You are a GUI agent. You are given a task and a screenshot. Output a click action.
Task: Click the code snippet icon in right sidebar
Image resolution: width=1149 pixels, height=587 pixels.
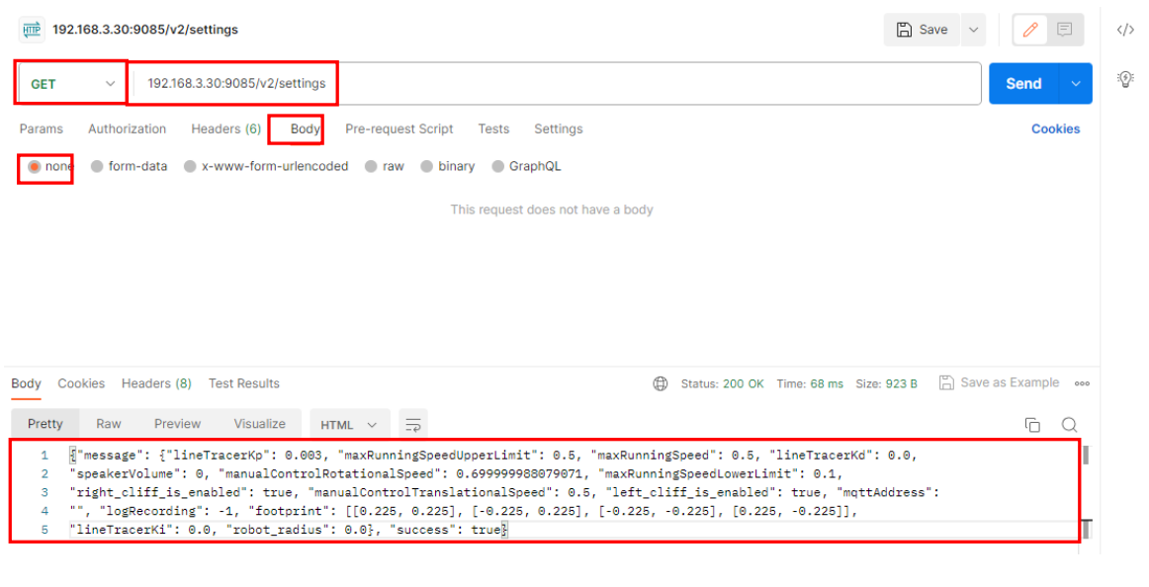(x=1124, y=30)
